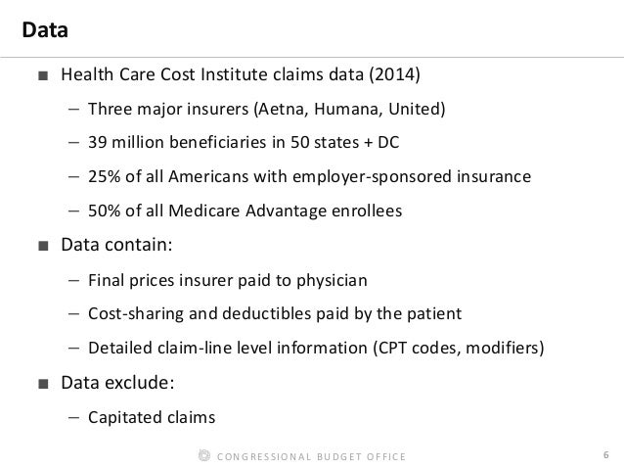The width and height of the screenshot is (624, 469).
Task: Click the 'Data contain:' heading text
Action: [116, 245]
